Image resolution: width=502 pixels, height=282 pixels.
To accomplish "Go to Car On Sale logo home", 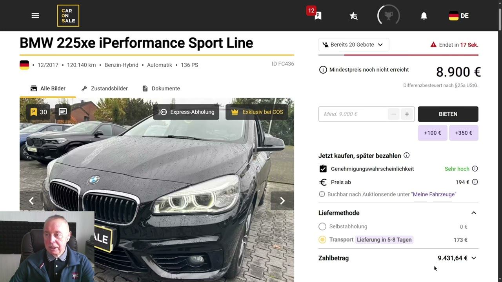I will pos(68,16).
